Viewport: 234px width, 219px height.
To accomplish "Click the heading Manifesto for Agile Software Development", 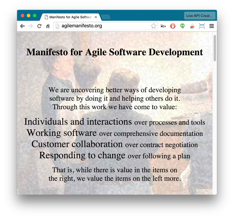I will click(x=114, y=52).
